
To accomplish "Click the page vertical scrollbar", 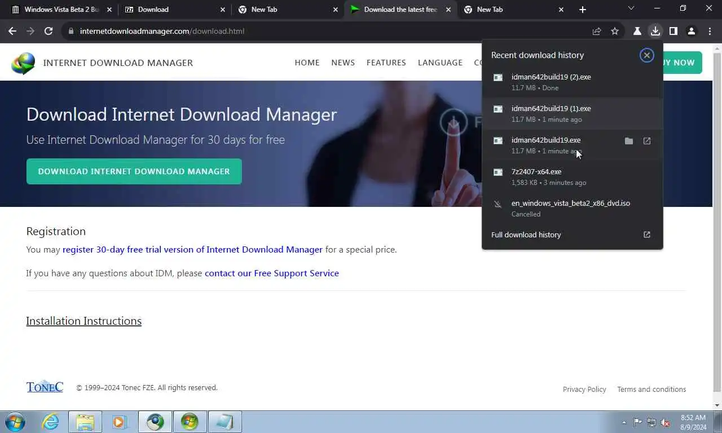I will pyautogui.click(x=717, y=223).
